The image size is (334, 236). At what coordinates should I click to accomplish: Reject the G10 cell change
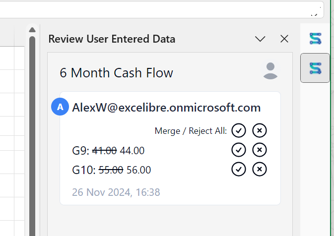tap(259, 170)
